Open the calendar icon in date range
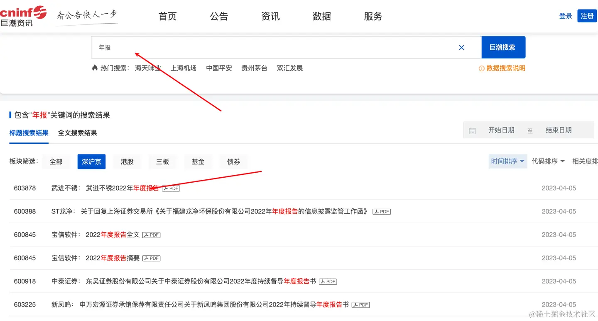 tap(472, 131)
